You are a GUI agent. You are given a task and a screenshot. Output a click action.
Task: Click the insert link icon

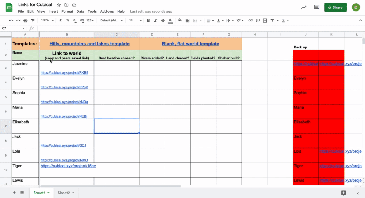tap(250, 20)
